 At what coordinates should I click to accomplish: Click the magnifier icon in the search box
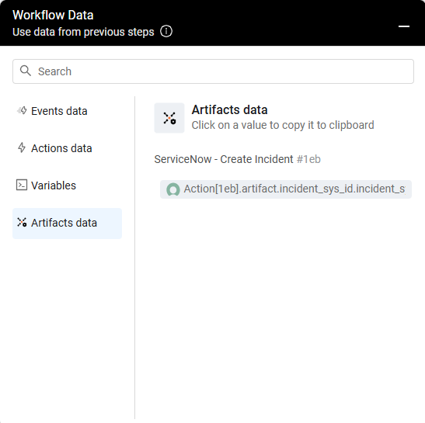point(26,71)
